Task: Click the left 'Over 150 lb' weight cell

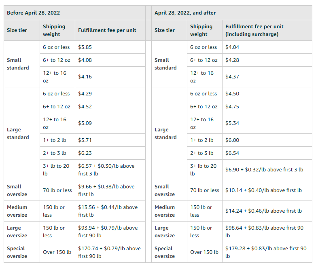Action: 57,252
